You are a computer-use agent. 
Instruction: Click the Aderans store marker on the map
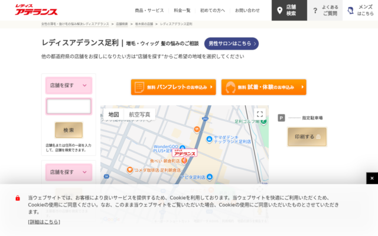[184, 153]
